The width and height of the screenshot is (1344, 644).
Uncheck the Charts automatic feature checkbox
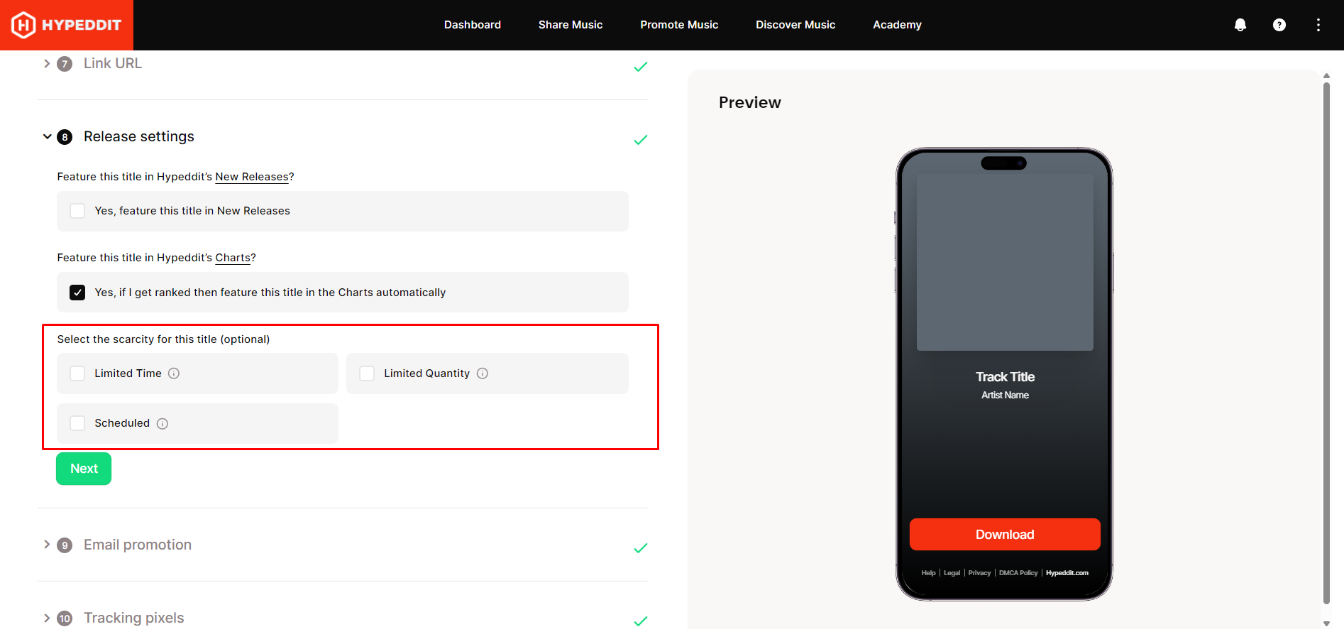[77, 293]
